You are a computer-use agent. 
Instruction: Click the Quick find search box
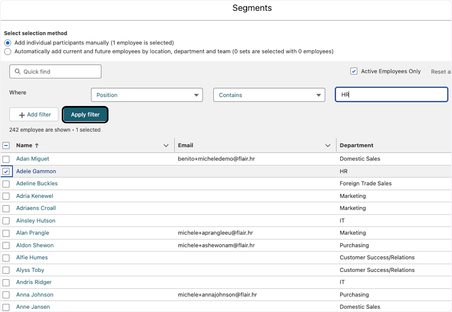click(55, 71)
